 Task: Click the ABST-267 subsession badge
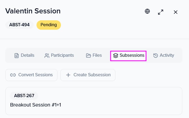tap(24, 96)
